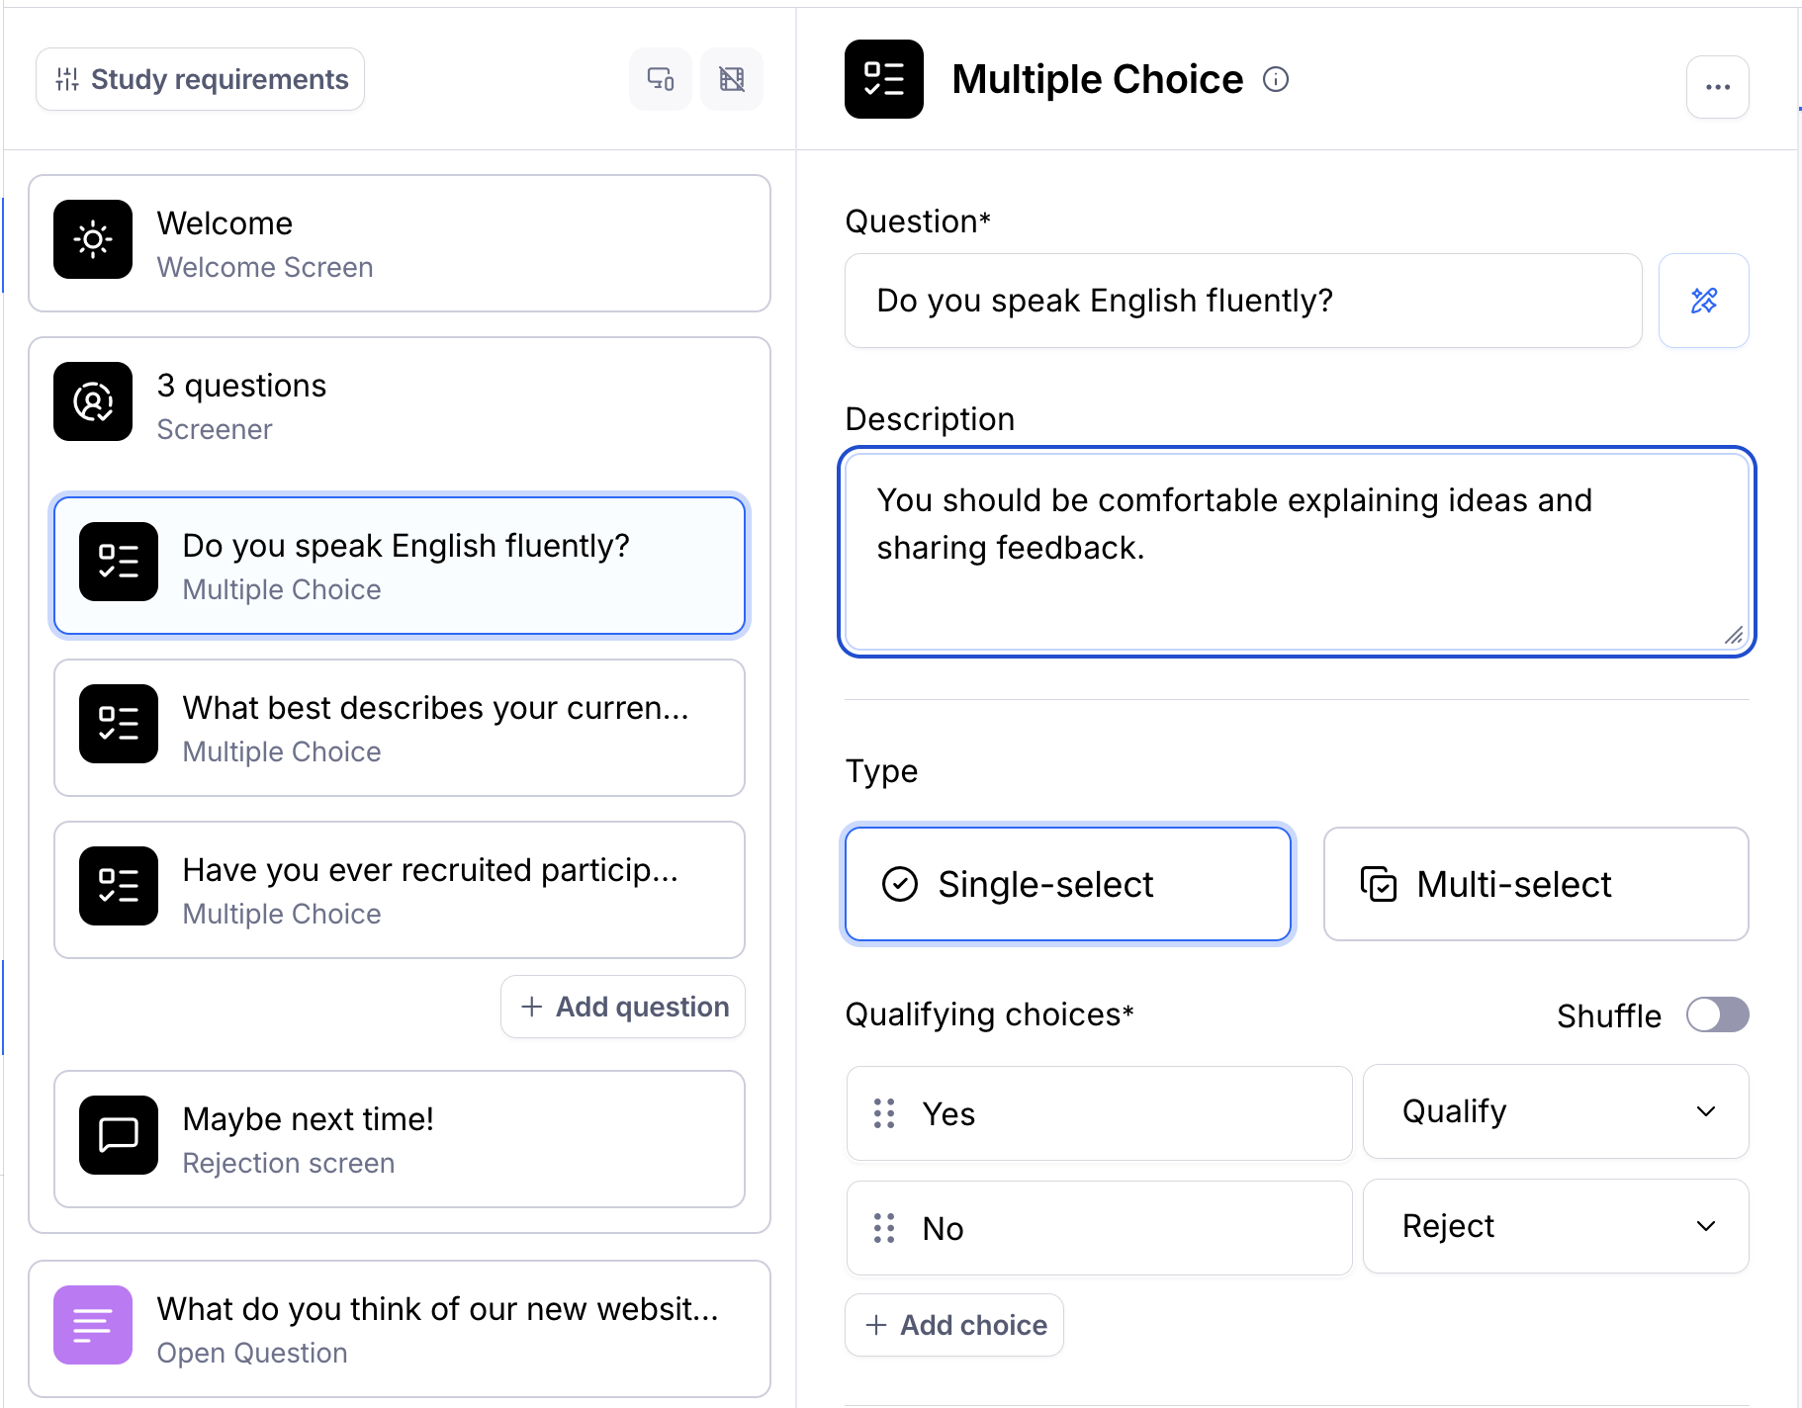Click Add question button
The image size is (1802, 1408).
[x=623, y=1007]
